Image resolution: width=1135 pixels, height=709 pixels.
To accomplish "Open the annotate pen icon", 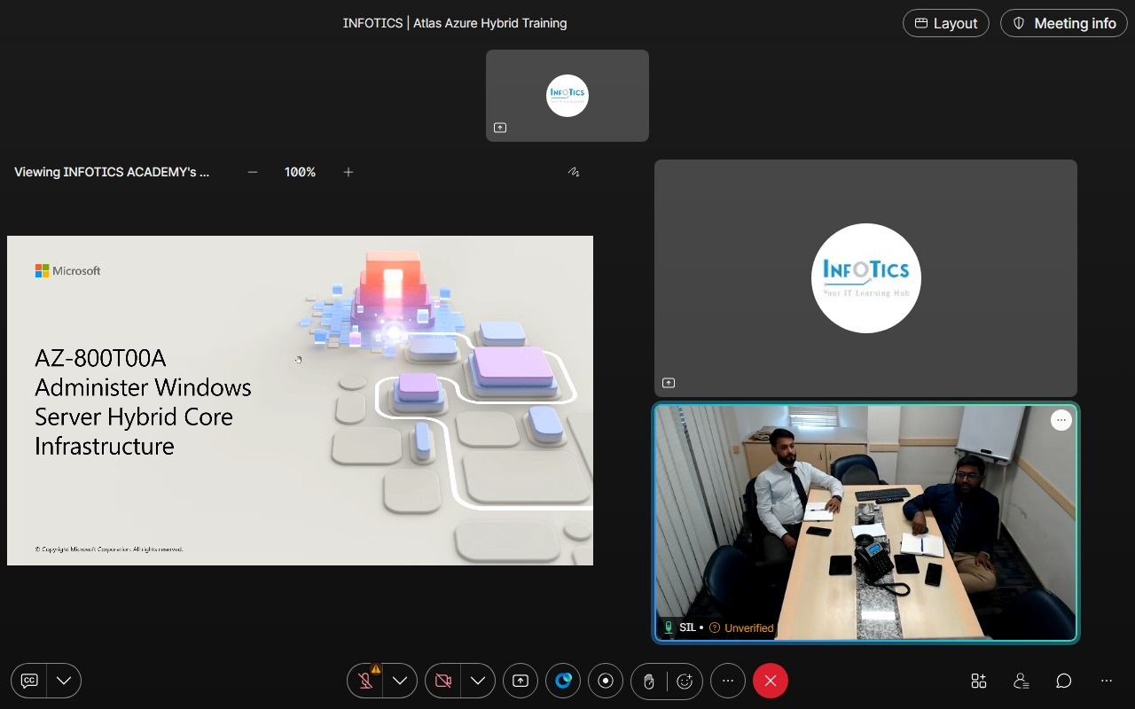I will [574, 172].
